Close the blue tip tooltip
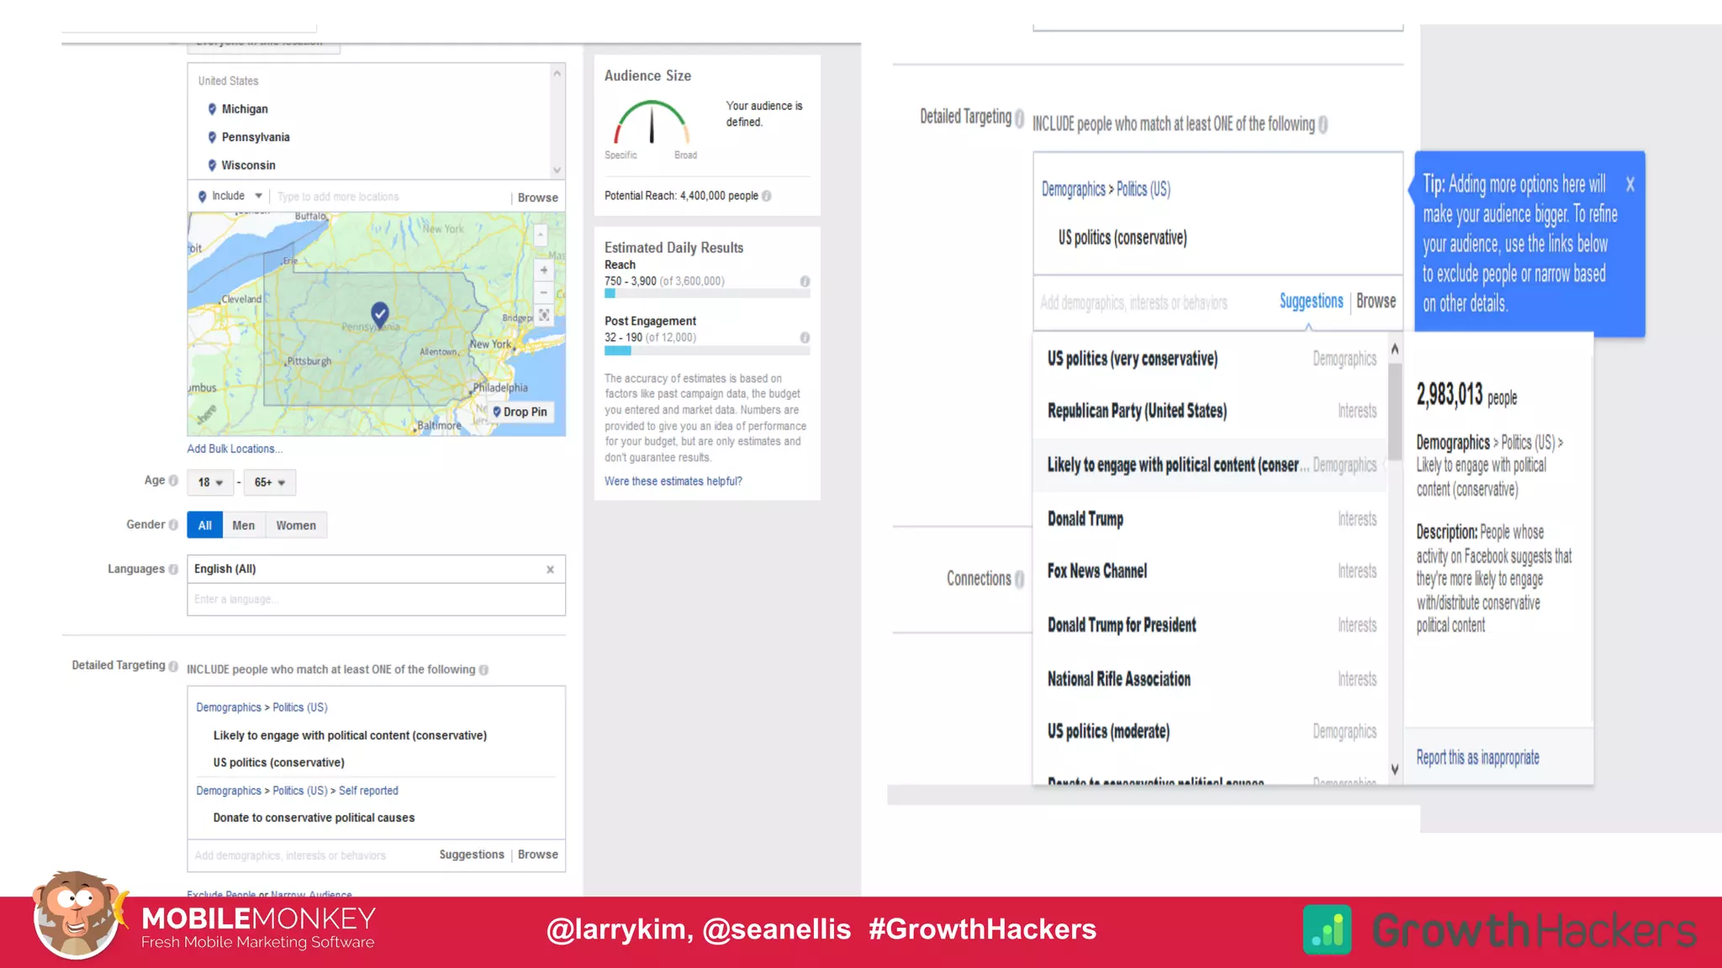The width and height of the screenshot is (1722, 968). pos(1630,184)
